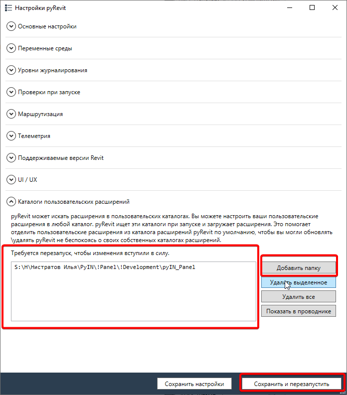Click the pyRevit settings window icon

point(8,8)
